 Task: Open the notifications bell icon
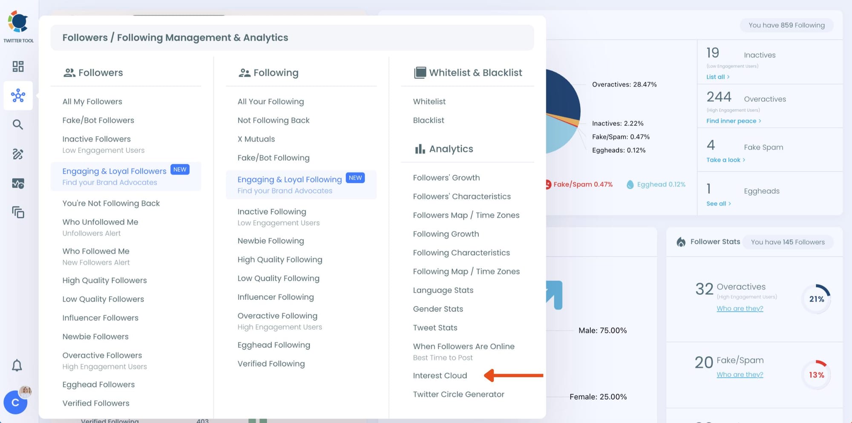[x=17, y=365]
